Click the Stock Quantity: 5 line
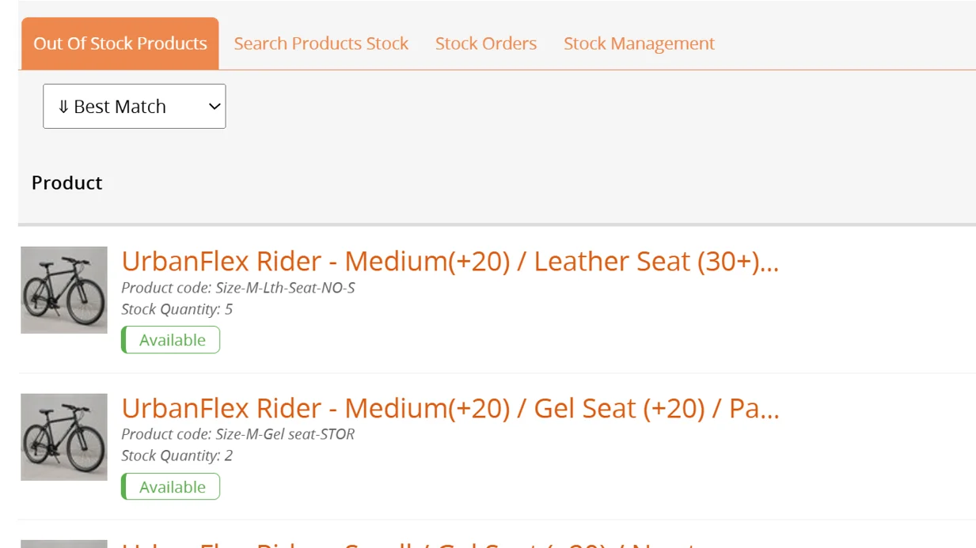The height and width of the screenshot is (548, 976). pyautogui.click(x=177, y=309)
